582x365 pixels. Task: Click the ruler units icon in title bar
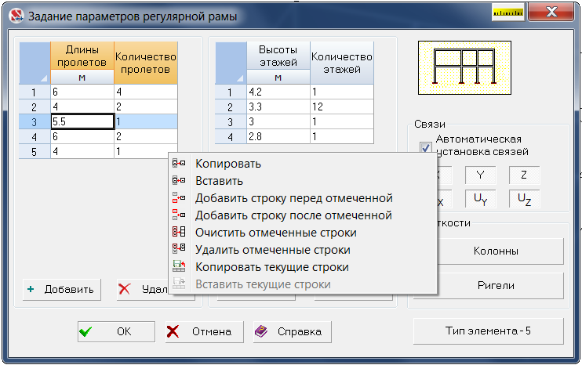pyautogui.click(x=507, y=13)
